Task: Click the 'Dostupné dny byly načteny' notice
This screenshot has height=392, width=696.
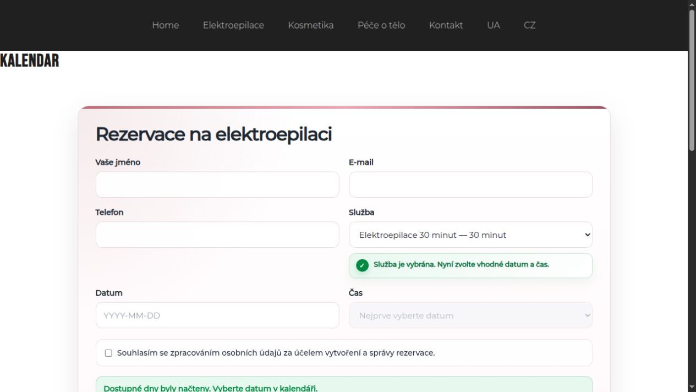Action: point(211,388)
